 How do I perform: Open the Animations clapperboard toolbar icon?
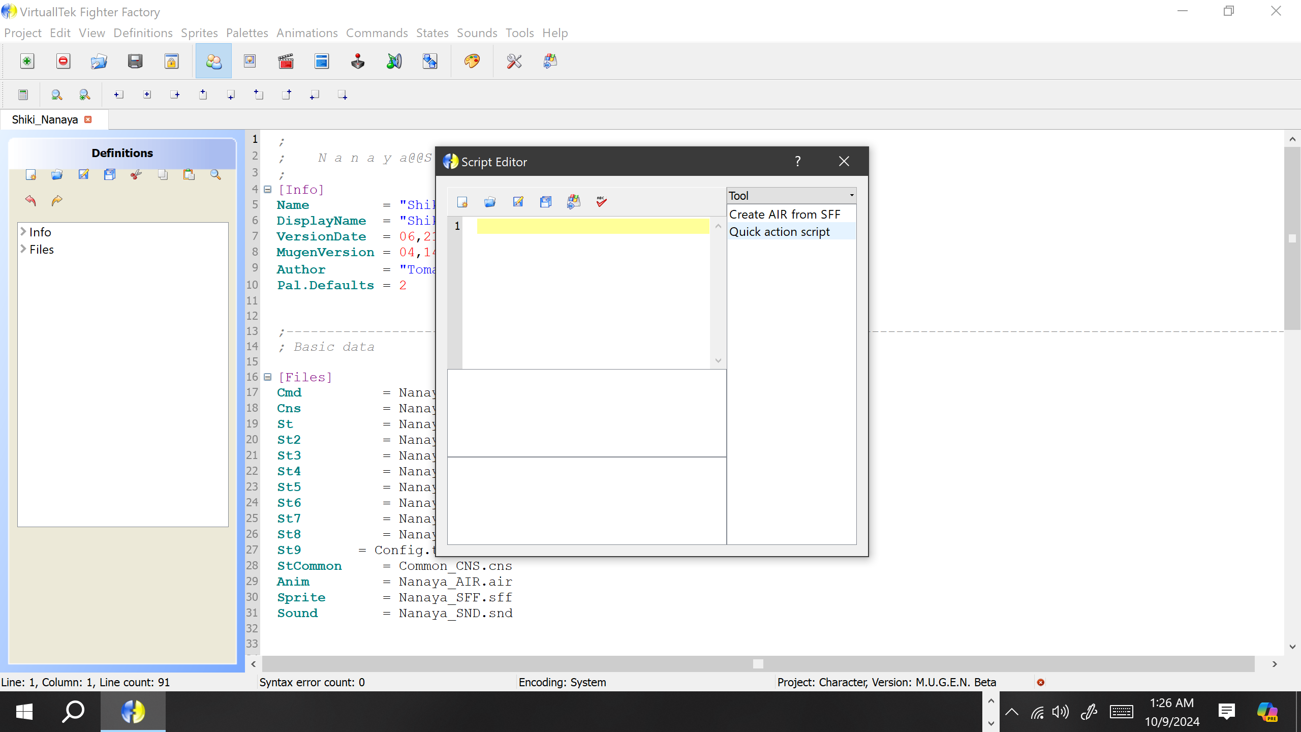(286, 62)
